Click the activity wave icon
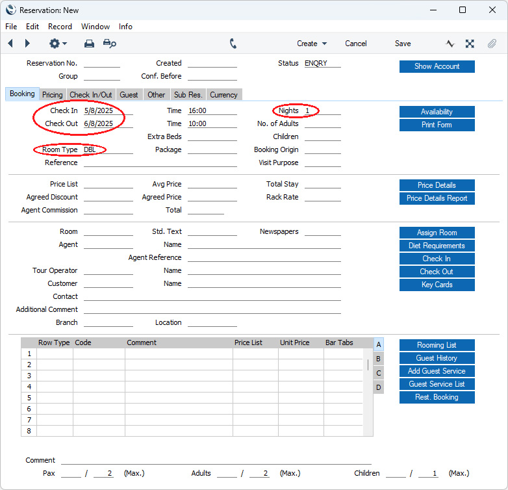508x490 pixels. pos(450,44)
